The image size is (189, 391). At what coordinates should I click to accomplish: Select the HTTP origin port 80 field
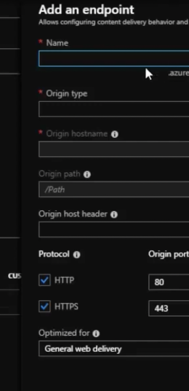point(169,282)
